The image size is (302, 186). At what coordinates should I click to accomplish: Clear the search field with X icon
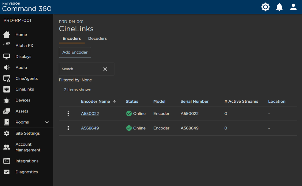coord(105,69)
